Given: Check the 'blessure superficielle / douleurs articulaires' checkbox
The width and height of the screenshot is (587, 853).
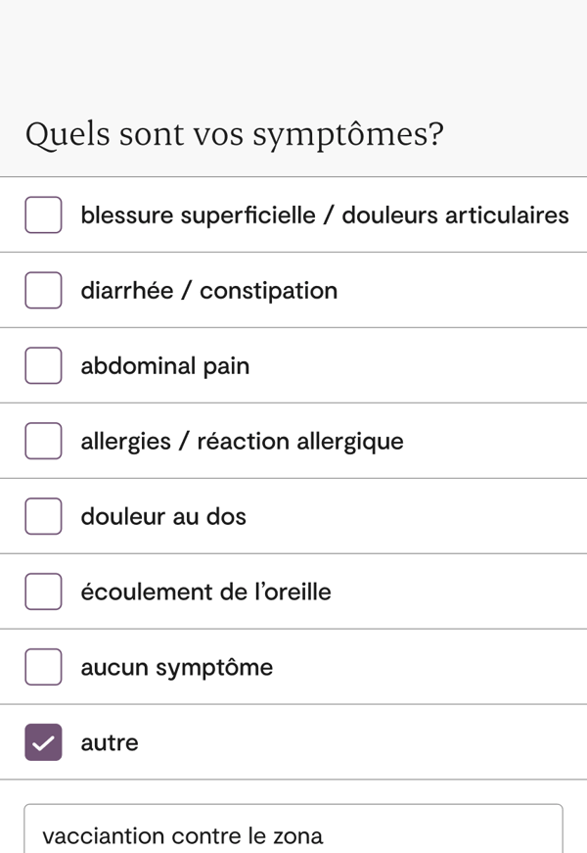Looking at the screenshot, I should coord(43,214).
